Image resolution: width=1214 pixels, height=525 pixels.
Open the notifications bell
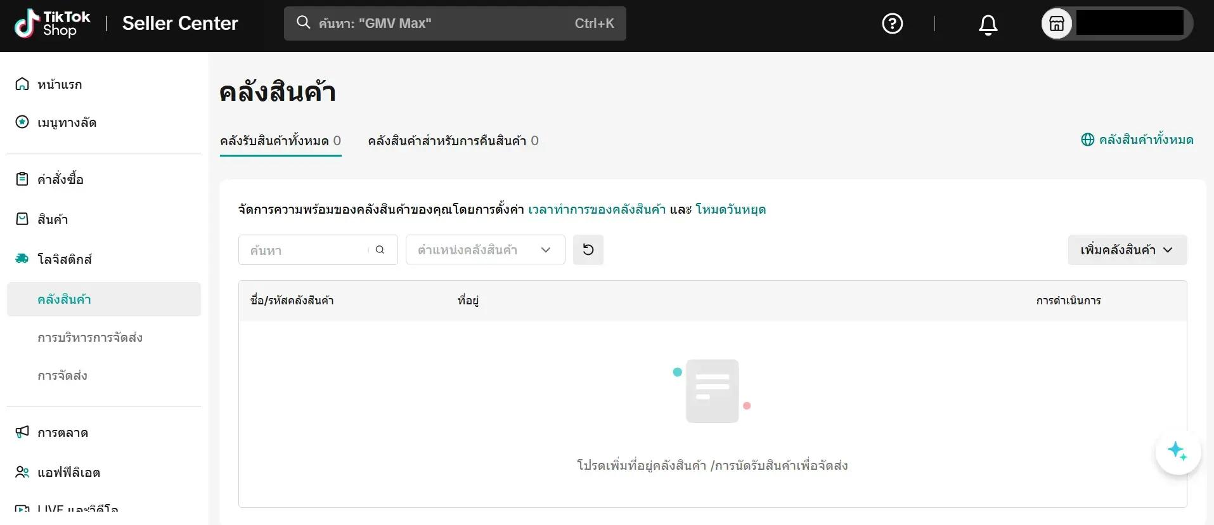[988, 24]
